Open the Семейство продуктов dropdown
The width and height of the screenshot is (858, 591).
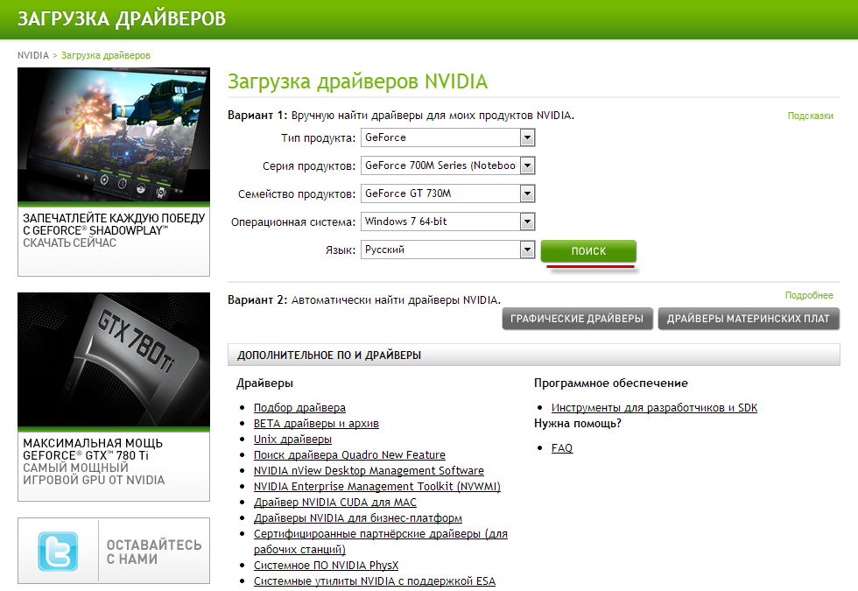click(x=447, y=193)
